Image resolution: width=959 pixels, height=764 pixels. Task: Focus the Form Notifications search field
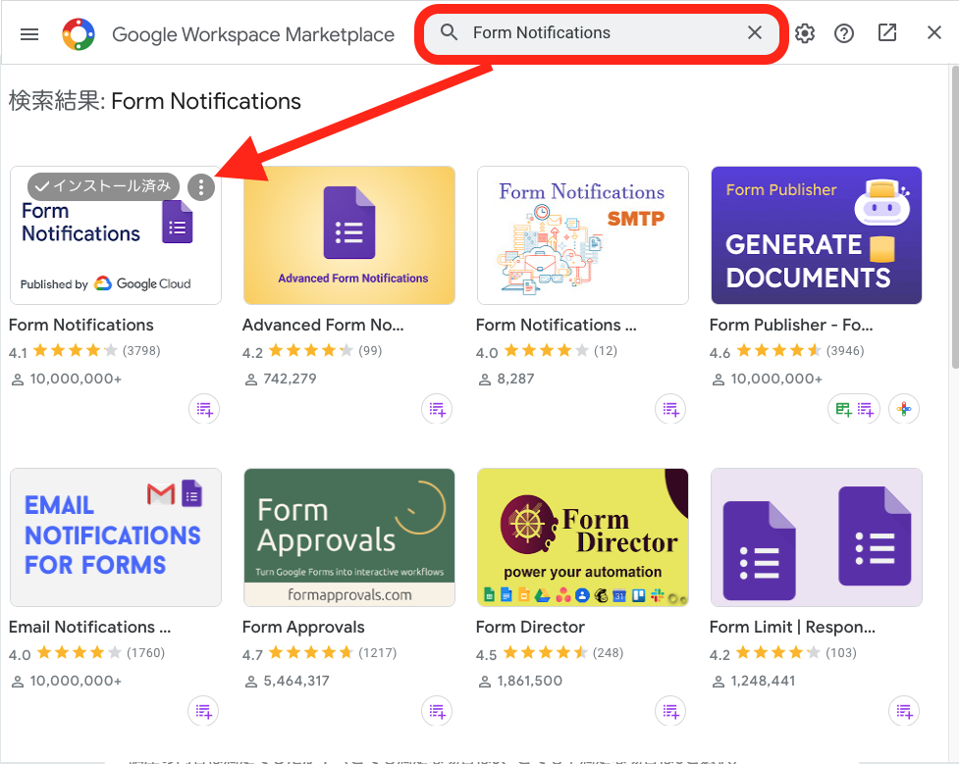click(x=601, y=32)
